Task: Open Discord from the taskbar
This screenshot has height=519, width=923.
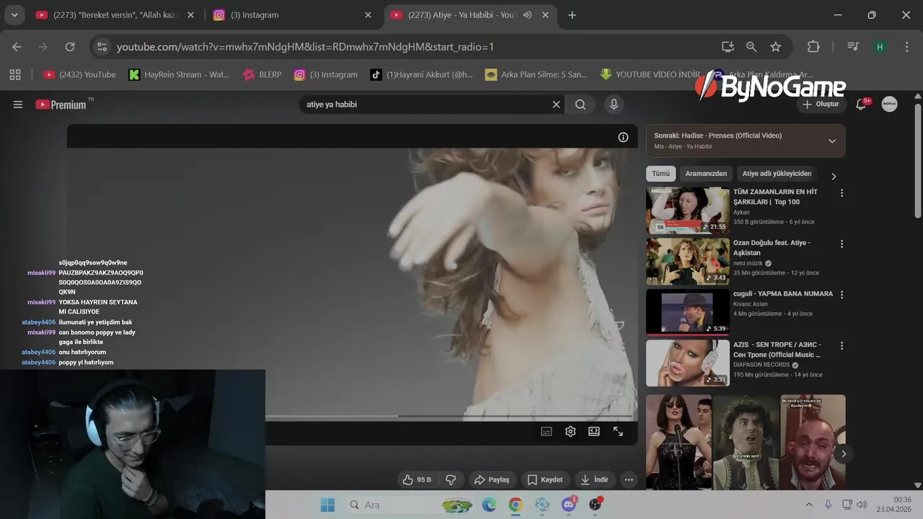Action: pyautogui.click(x=568, y=505)
